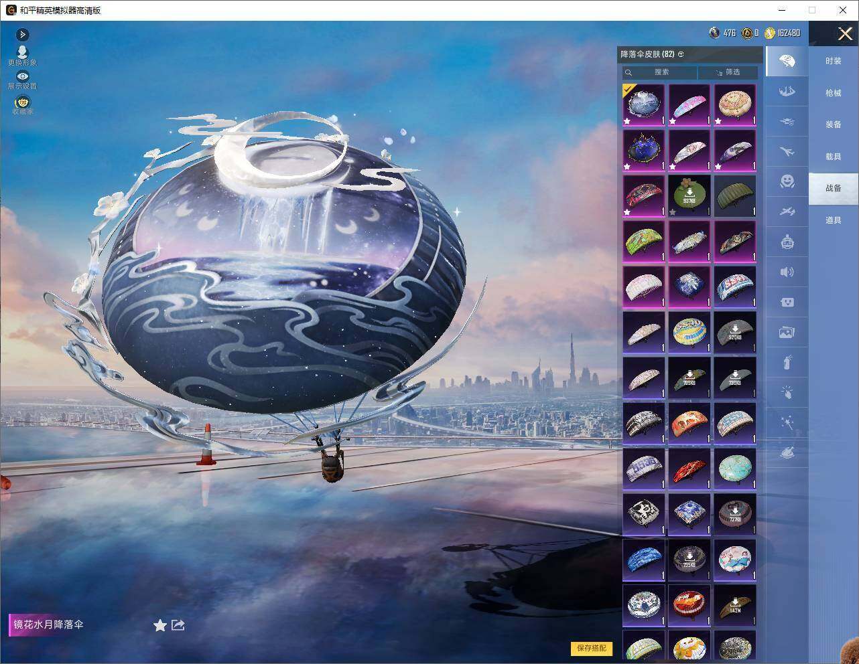Click the share icon beside parachute name
The height and width of the screenshot is (664, 859).
(178, 625)
